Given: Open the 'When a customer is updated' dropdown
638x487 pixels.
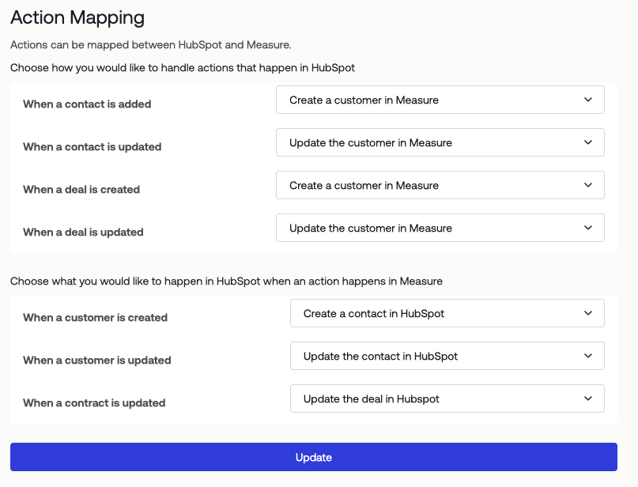Looking at the screenshot, I should pos(447,356).
